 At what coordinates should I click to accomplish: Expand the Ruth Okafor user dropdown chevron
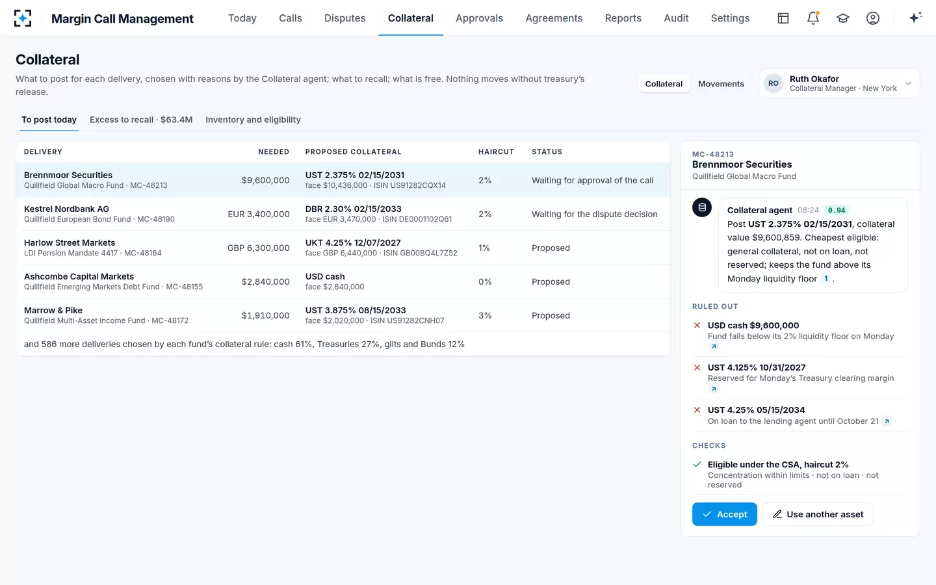click(908, 83)
